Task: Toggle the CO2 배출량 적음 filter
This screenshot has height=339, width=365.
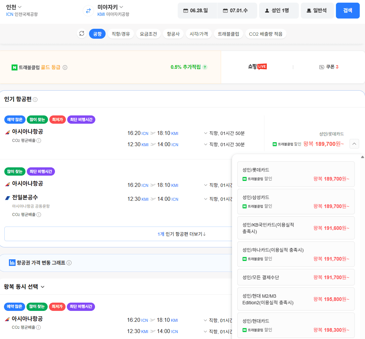Action: (x=266, y=34)
